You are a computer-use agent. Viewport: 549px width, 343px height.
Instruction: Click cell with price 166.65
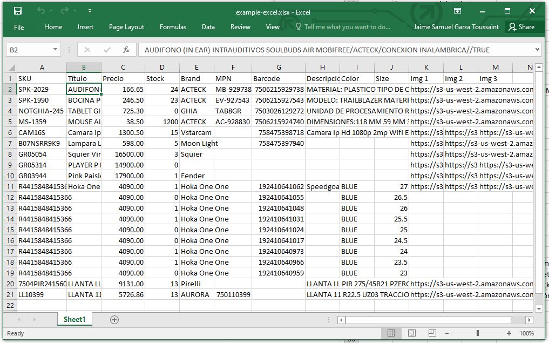tap(123, 89)
